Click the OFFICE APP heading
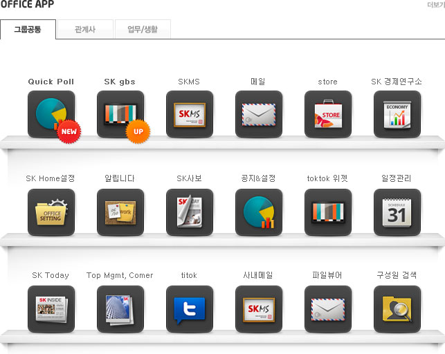 (27, 4)
